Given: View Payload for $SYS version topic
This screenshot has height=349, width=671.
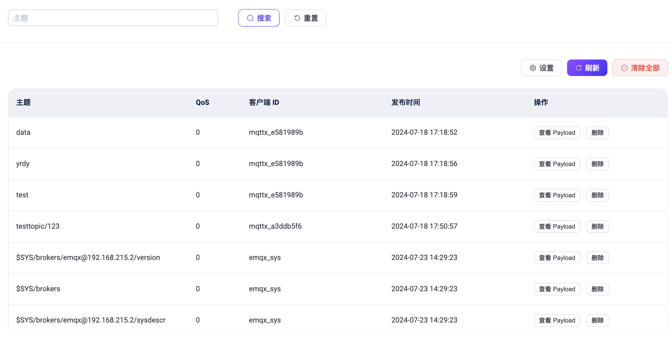Looking at the screenshot, I should click(x=557, y=258).
